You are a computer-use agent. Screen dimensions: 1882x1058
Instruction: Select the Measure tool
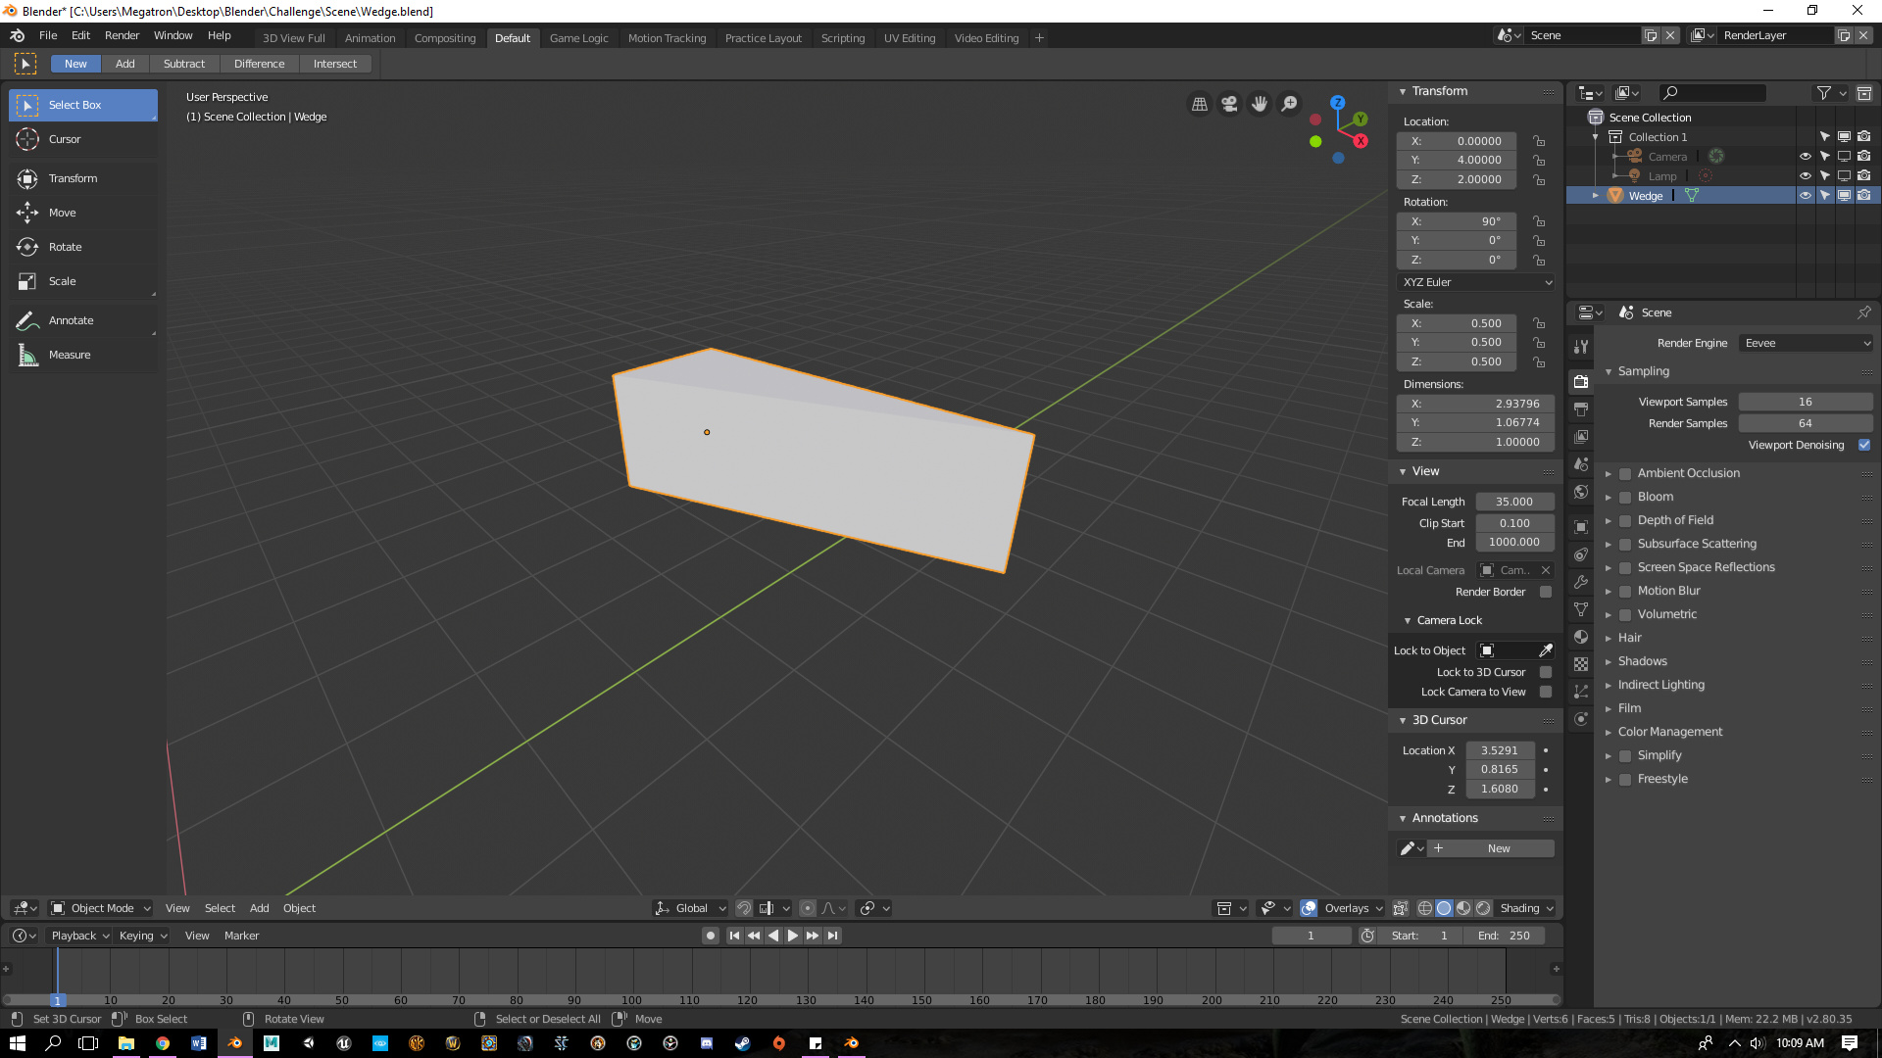tap(70, 355)
